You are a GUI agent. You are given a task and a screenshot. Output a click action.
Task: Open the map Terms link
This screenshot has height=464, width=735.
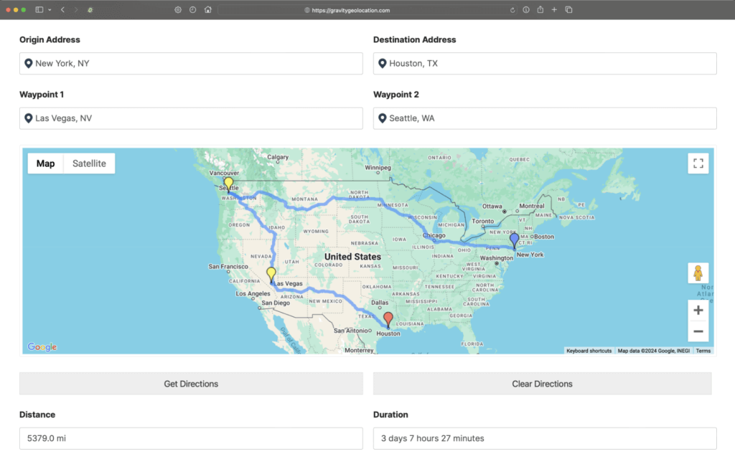coord(703,351)
